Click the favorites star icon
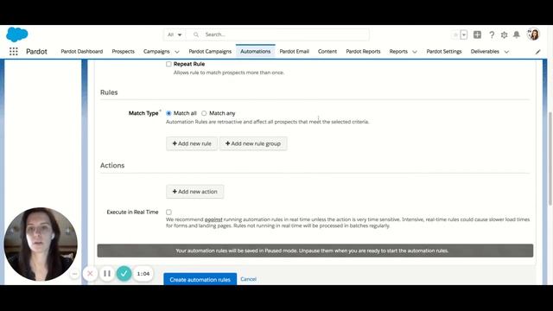 (455, 35)
